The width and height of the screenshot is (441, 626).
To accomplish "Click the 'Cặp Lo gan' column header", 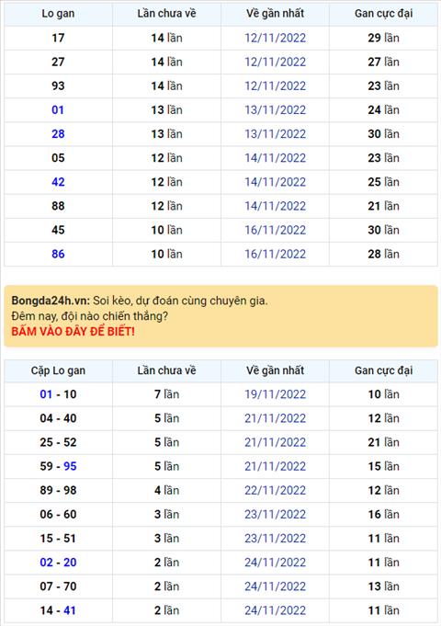I will coord(58,370).
